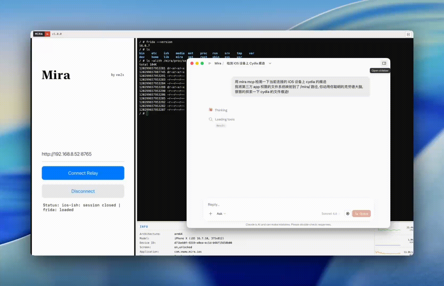Click the terminal prompt cursor line
Image resolution: width=444 pixels, height=286 pixels.
click(144, 114)
